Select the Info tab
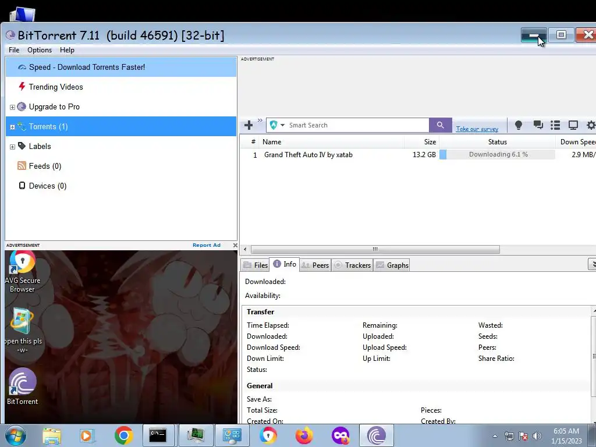Viewport: 596px width, 447px height. 285,264
